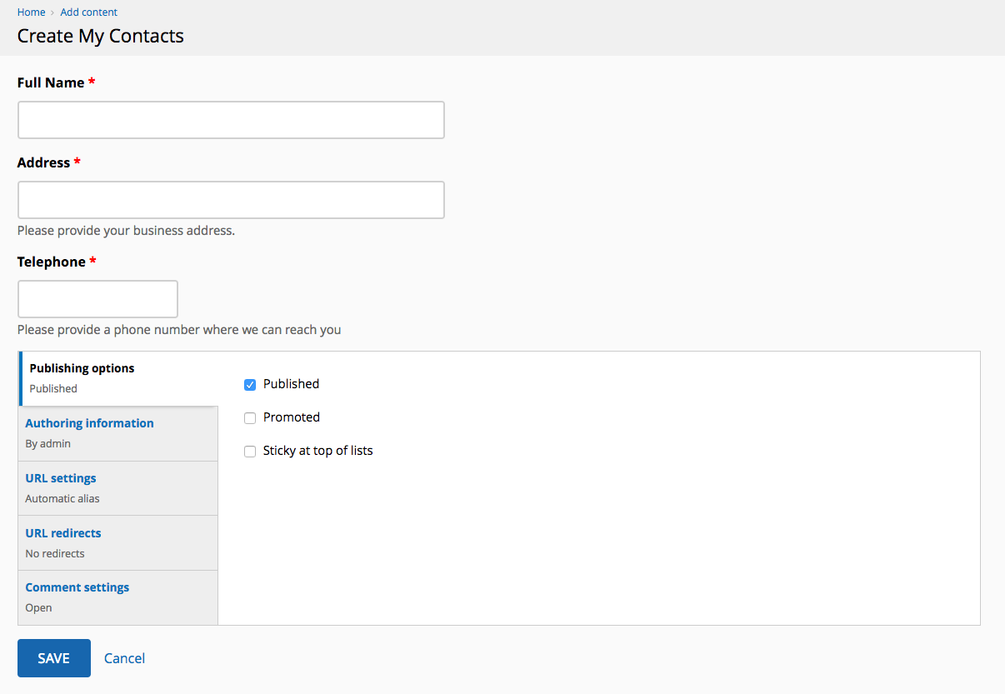Show the URL redirects tab
The height and width of the screenshot is (694, 1005).
[118, 542]
